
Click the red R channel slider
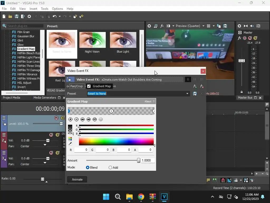coord(116,126)
